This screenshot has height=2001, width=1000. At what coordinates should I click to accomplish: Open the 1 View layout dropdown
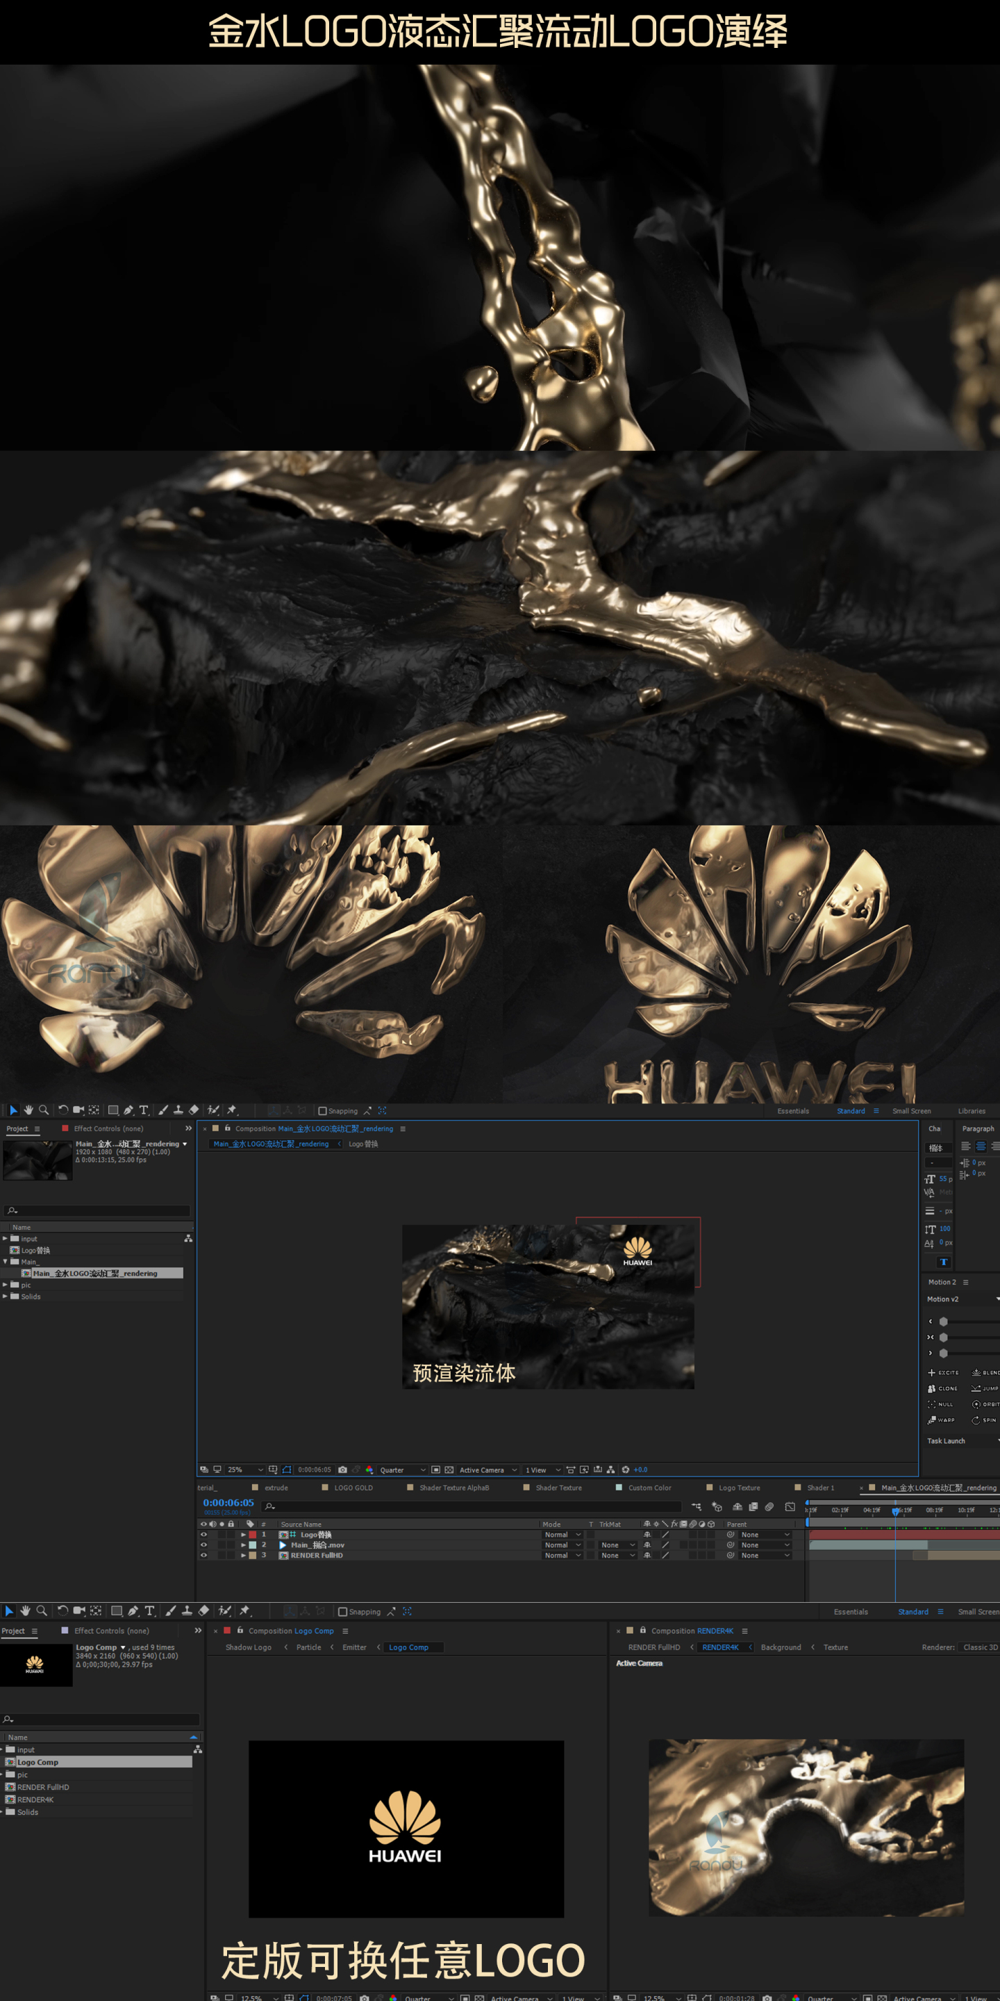pos(542,1469)
